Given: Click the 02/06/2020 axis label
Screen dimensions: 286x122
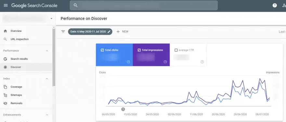Looking at the screenshot, I should click(x=175, y=114).
